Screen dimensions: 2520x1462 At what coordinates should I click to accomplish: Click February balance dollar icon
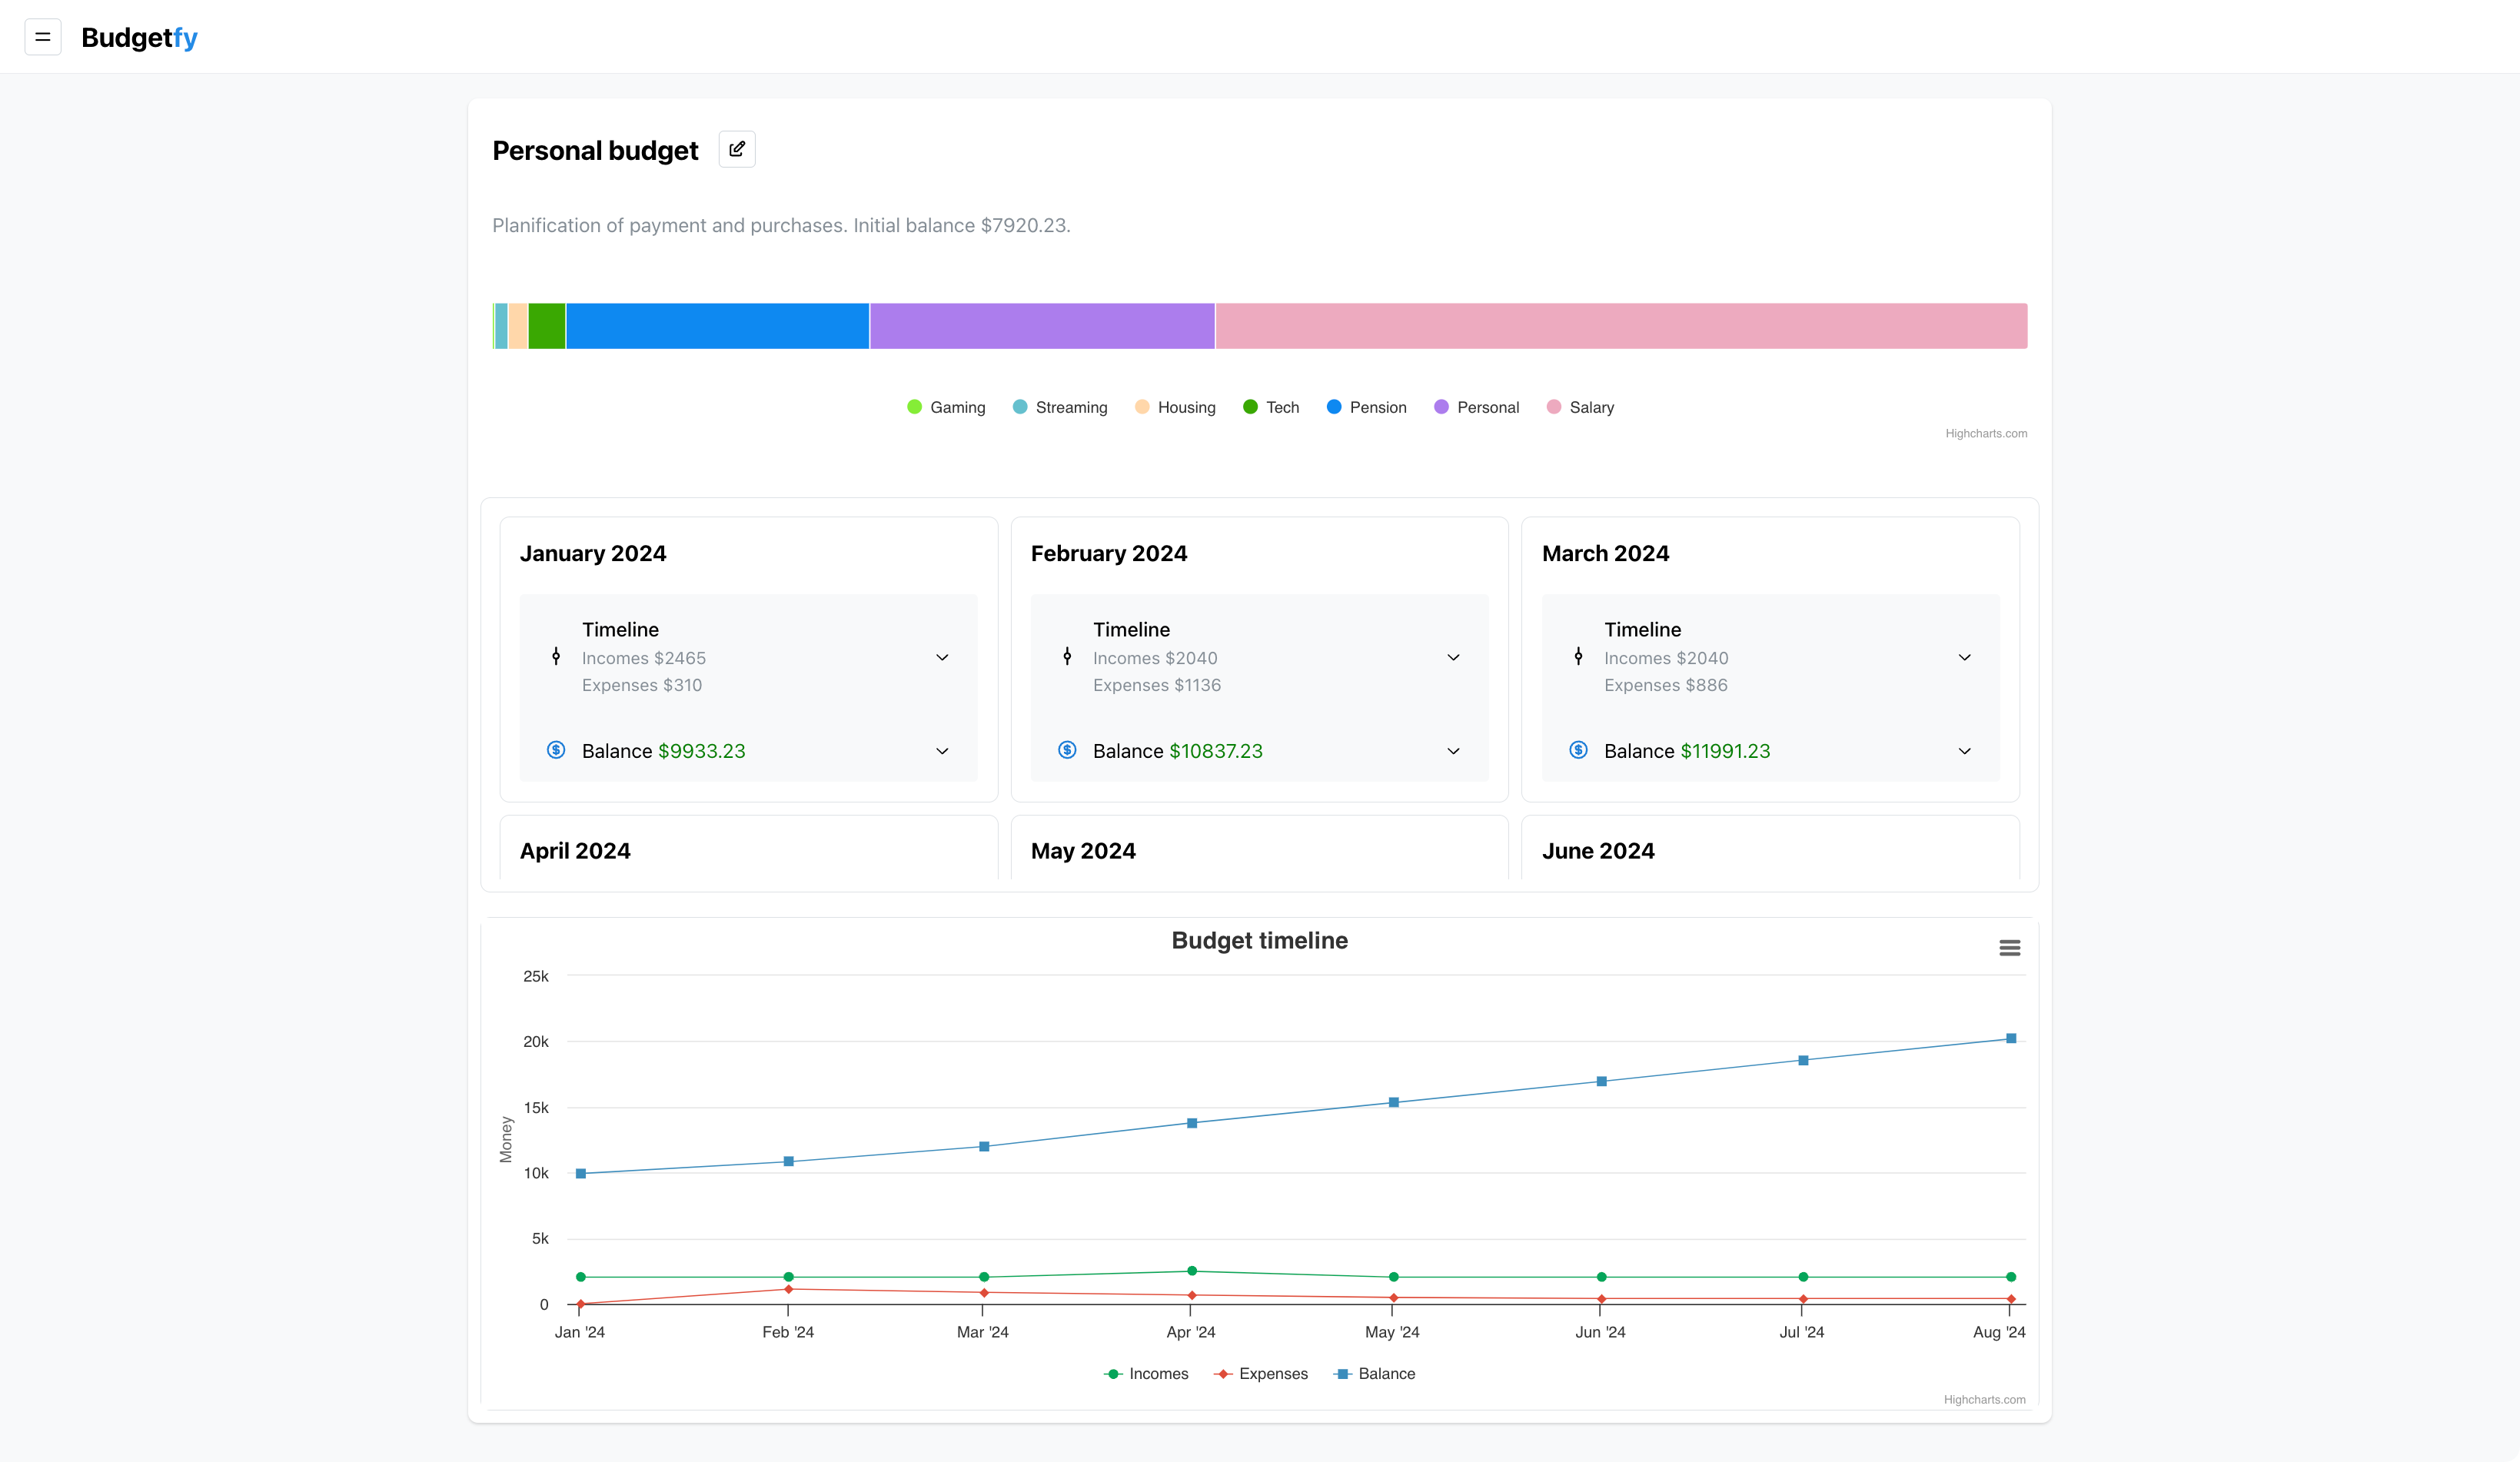[1067, 750]
